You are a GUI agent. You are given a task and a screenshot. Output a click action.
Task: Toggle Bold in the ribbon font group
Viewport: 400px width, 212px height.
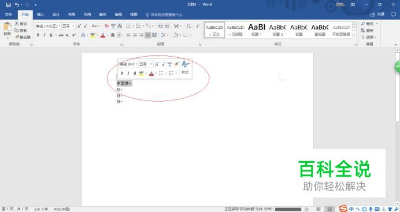[38, 35]
